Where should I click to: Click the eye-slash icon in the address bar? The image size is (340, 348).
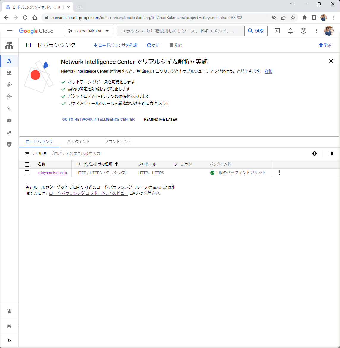click(x=274, y=18)
